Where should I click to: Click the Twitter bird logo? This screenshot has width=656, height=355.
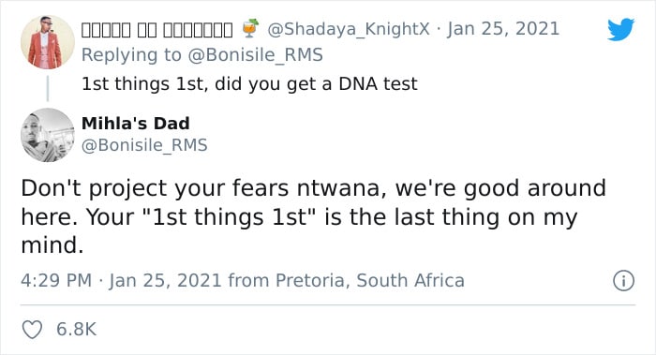pos(620,29)
